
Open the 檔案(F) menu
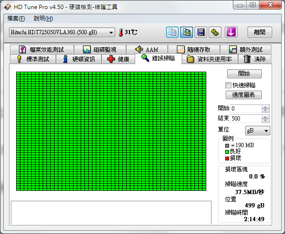point(16,19)
